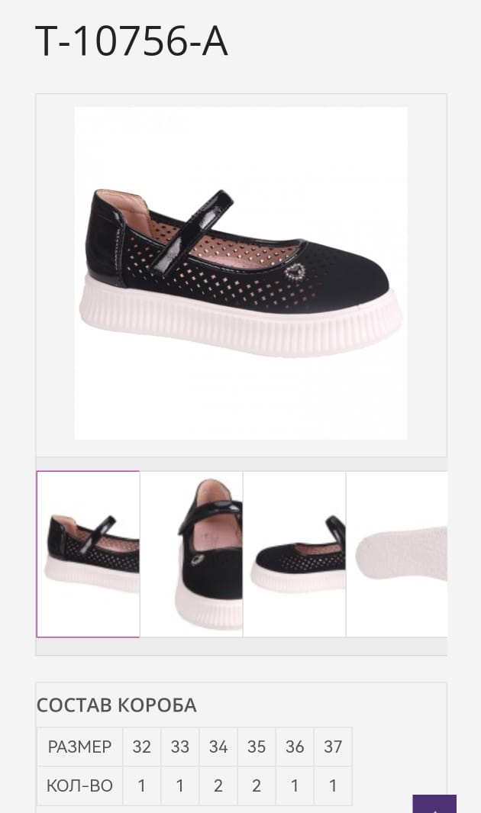Click the quantity cell under size 34
Screen dimensions: 481x813
[x=218, y=786]
